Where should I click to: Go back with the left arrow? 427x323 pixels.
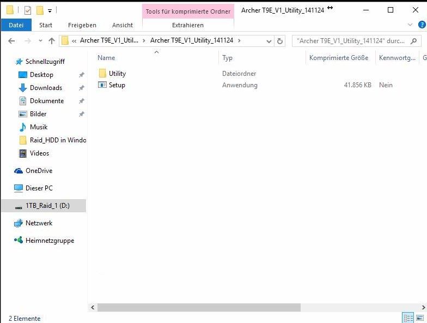(x=11, y=41)
